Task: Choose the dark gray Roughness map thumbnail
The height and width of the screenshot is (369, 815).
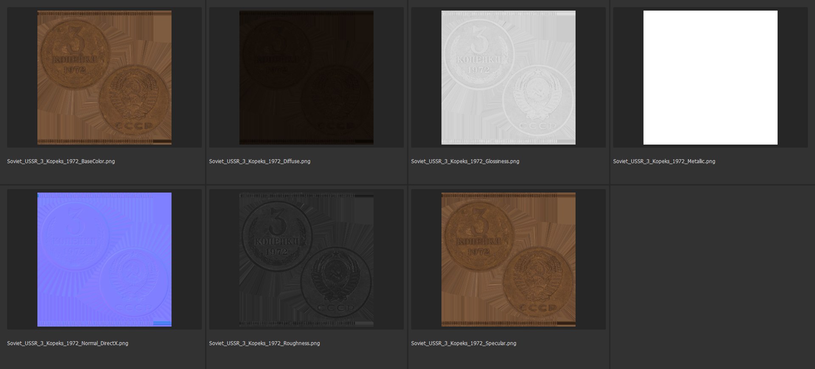Action: [x=306, y=260]
